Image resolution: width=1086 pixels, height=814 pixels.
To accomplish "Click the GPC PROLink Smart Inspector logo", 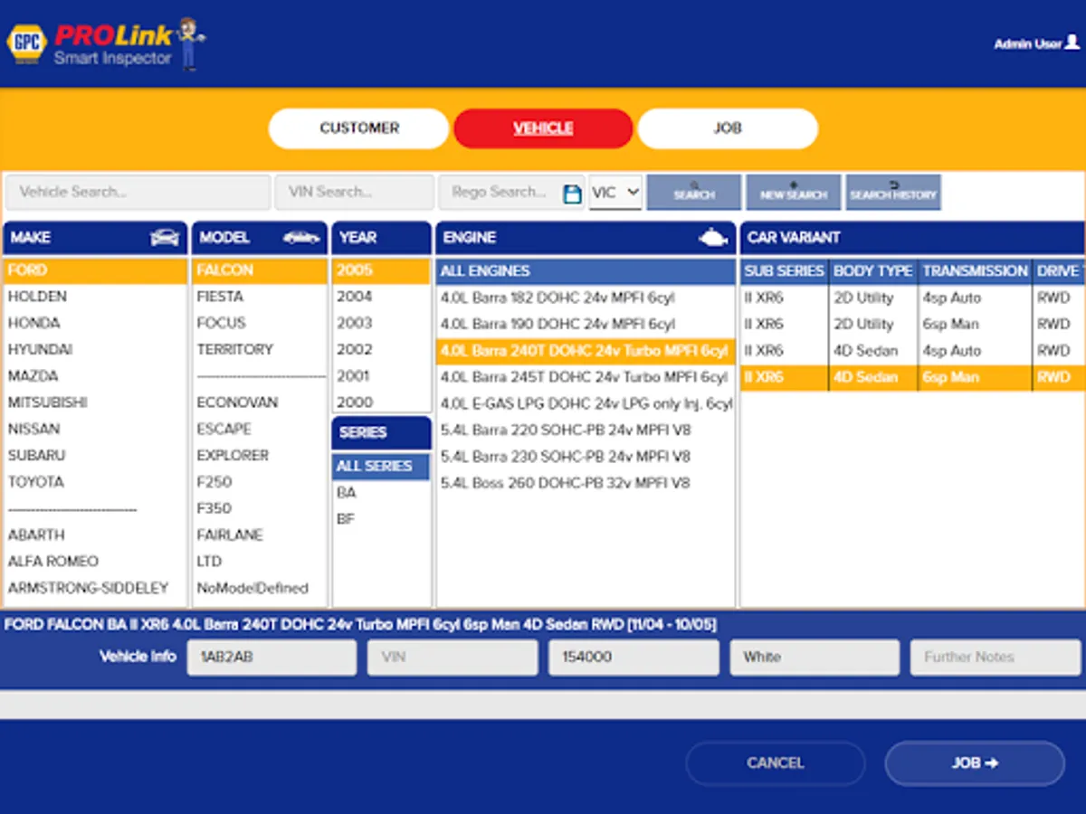I will tap(107, 43).
